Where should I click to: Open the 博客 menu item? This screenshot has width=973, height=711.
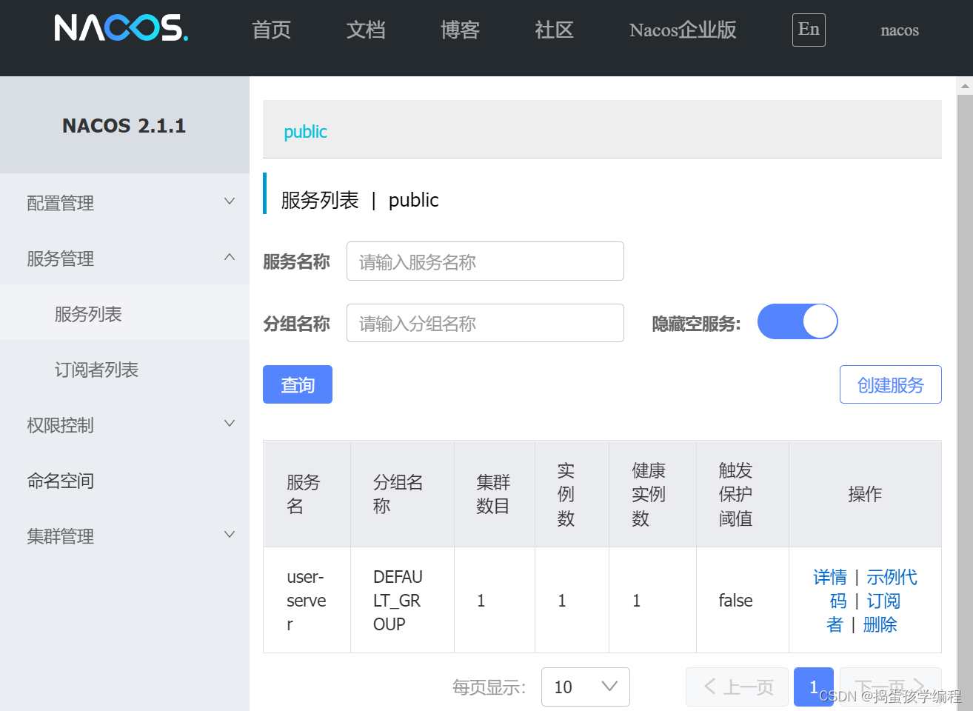[x=460, y=30]
